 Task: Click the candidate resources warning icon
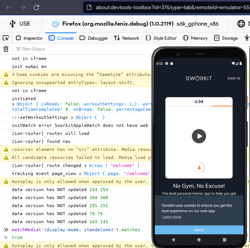click(x=6, y=157)
